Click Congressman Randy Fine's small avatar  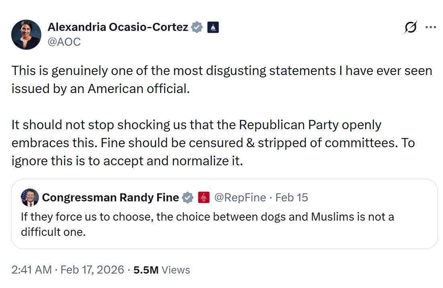pos(30,197)
